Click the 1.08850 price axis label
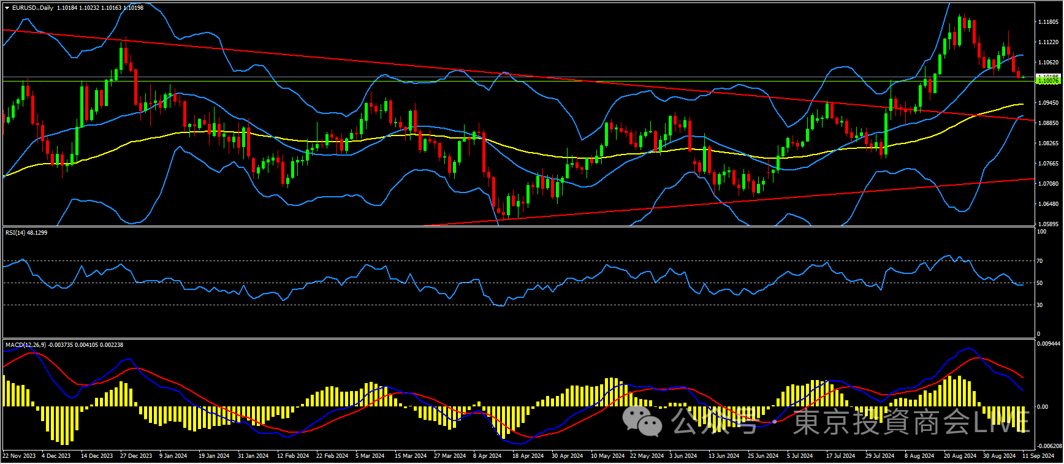 [x=1048, y=123]
